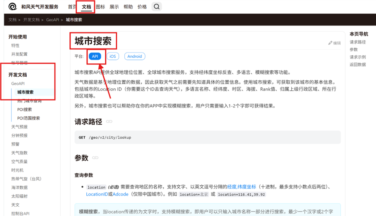Image resolution: width=376 pixels, height=216 pixels.
Task: Click 和风天气开发服务 site title
Action: pyautogui.click(x=40, y=7)
